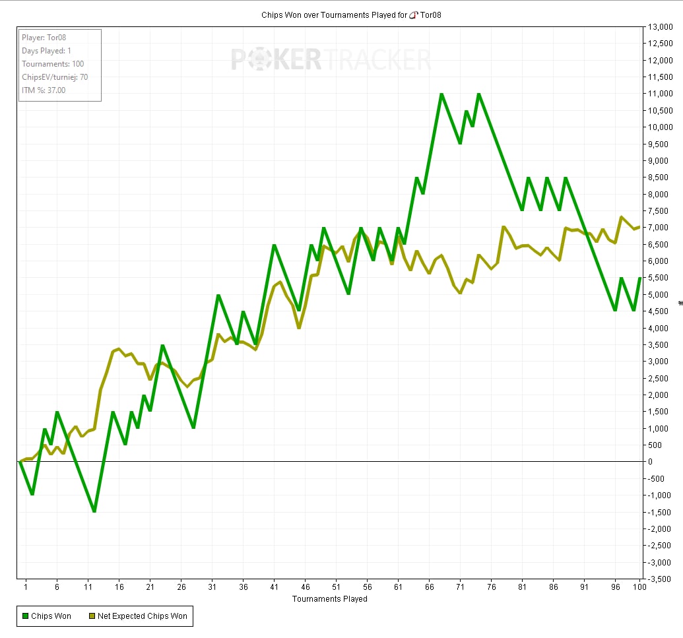Click Days Played: 1 in the info box

[x=46, y=51]
